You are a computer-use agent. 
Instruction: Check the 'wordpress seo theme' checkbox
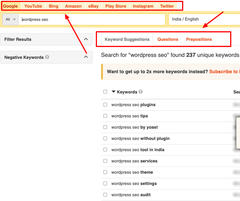(105, 172)
